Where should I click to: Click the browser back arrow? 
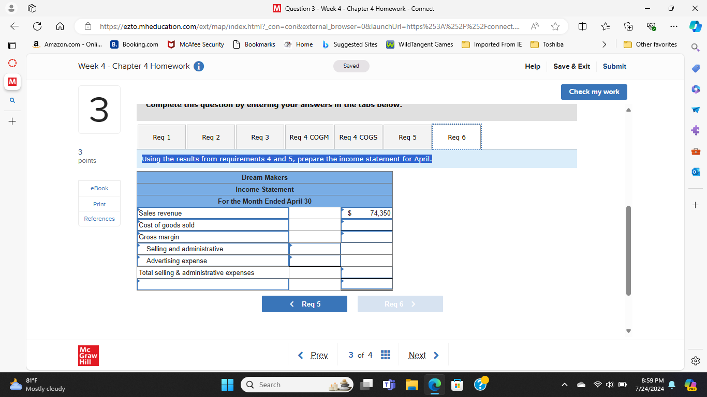click(14, 26)
